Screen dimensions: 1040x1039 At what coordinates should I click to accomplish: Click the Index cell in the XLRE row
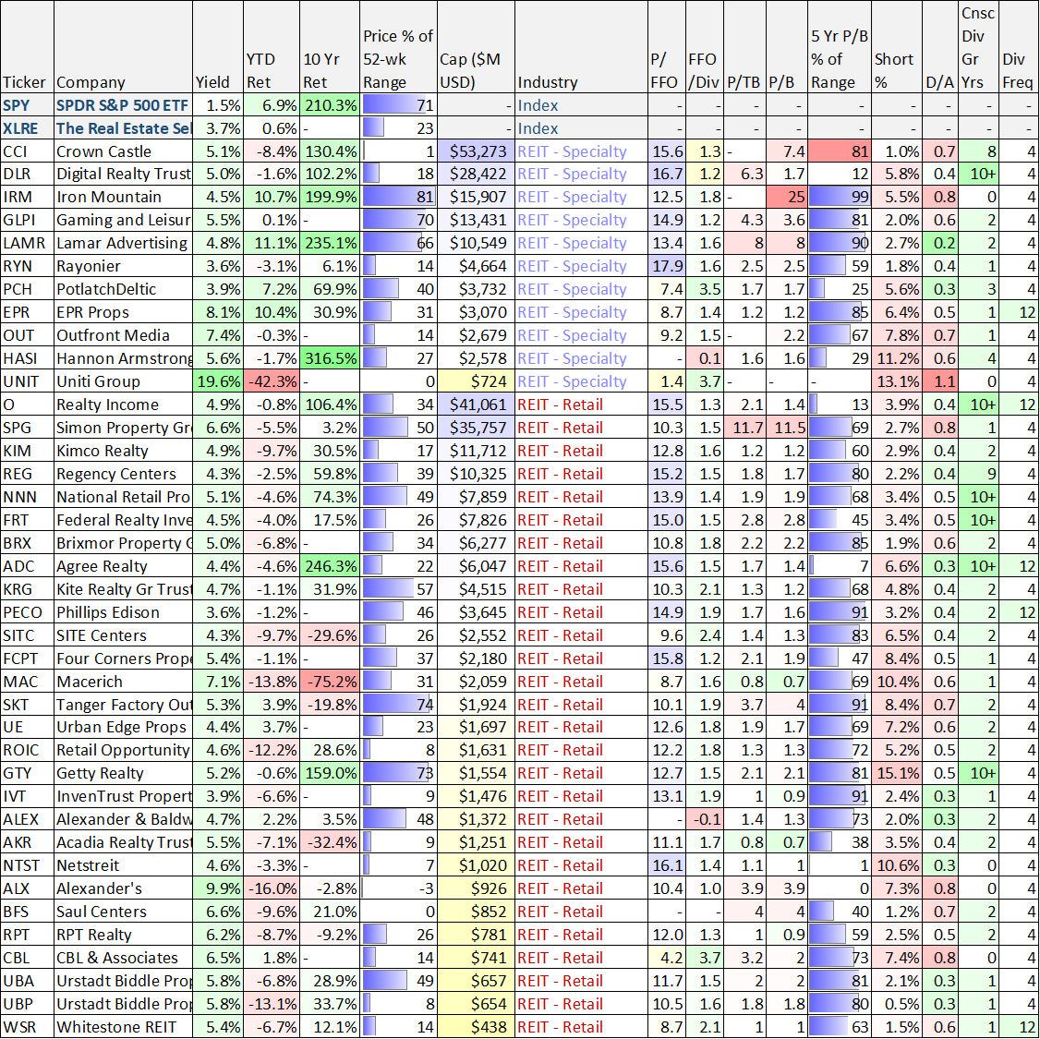pyautogui.click(x=581, y=128)
